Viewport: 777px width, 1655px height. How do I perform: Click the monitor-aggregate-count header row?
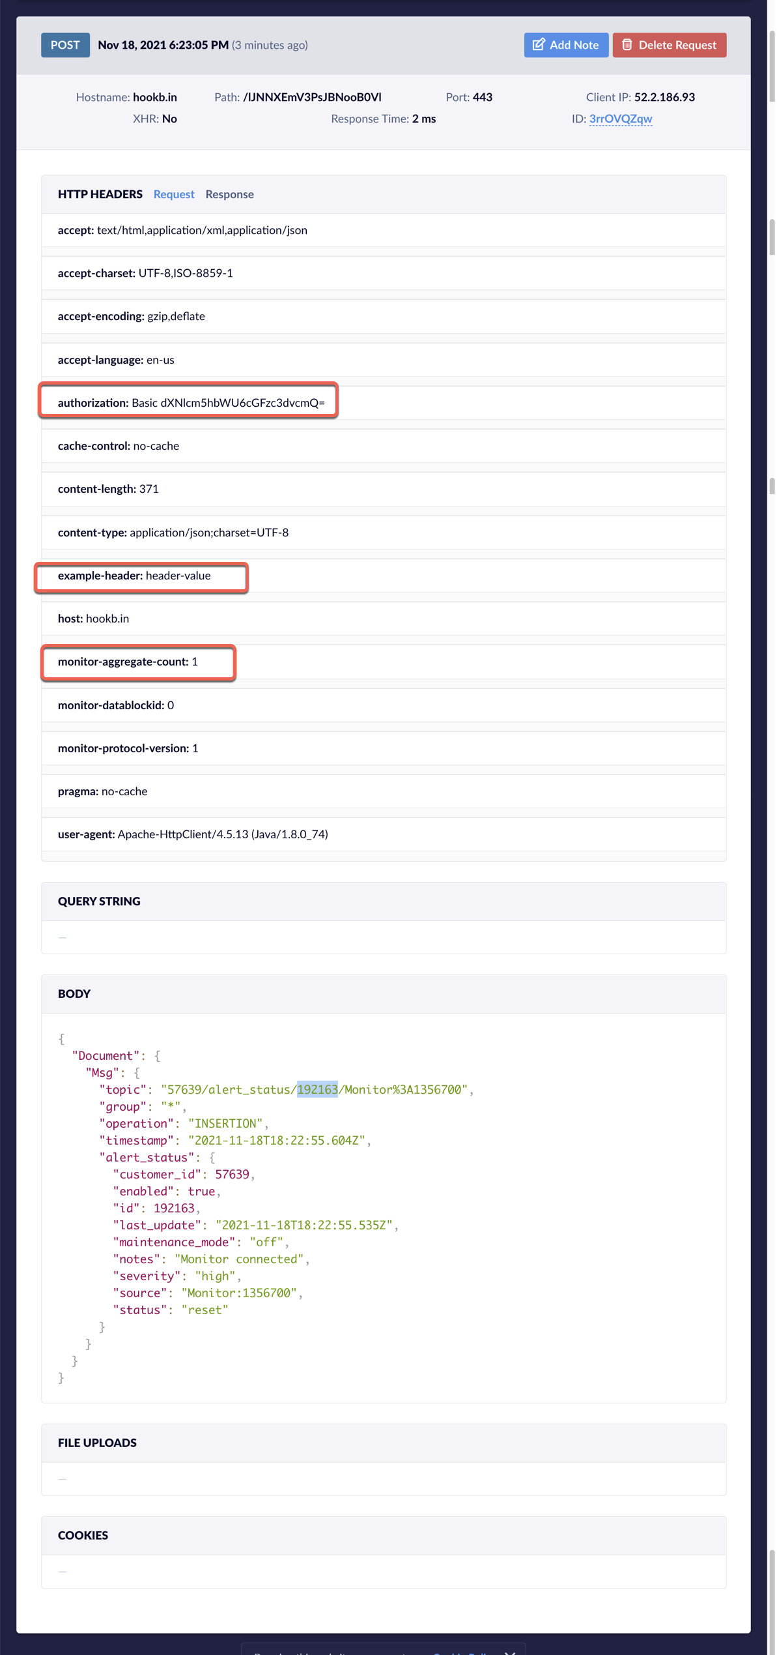pyautogui.click(x=384, y=662)
